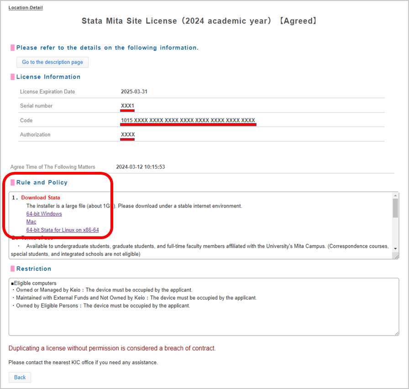The image size is (409, 389).
Task: Click the scroll up arrow in Rule and Policy
Action: pos(395,196)
